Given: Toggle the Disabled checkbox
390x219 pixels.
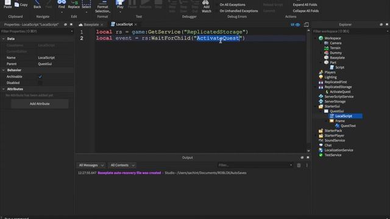Looking at the screenshot, I should click(x=40, y=83).
